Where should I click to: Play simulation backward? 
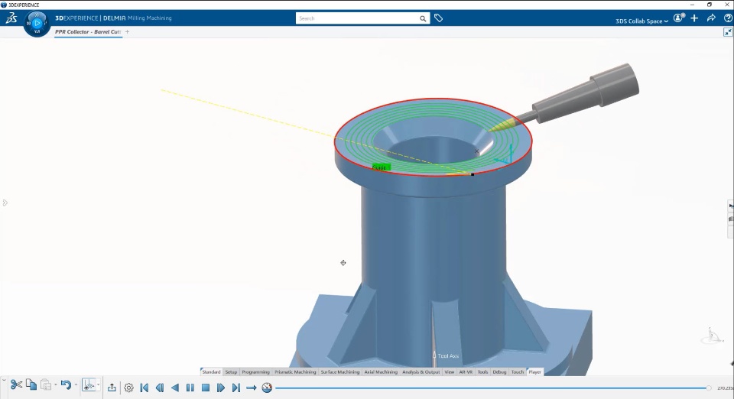pyautogui.click(x=175, y=388)
